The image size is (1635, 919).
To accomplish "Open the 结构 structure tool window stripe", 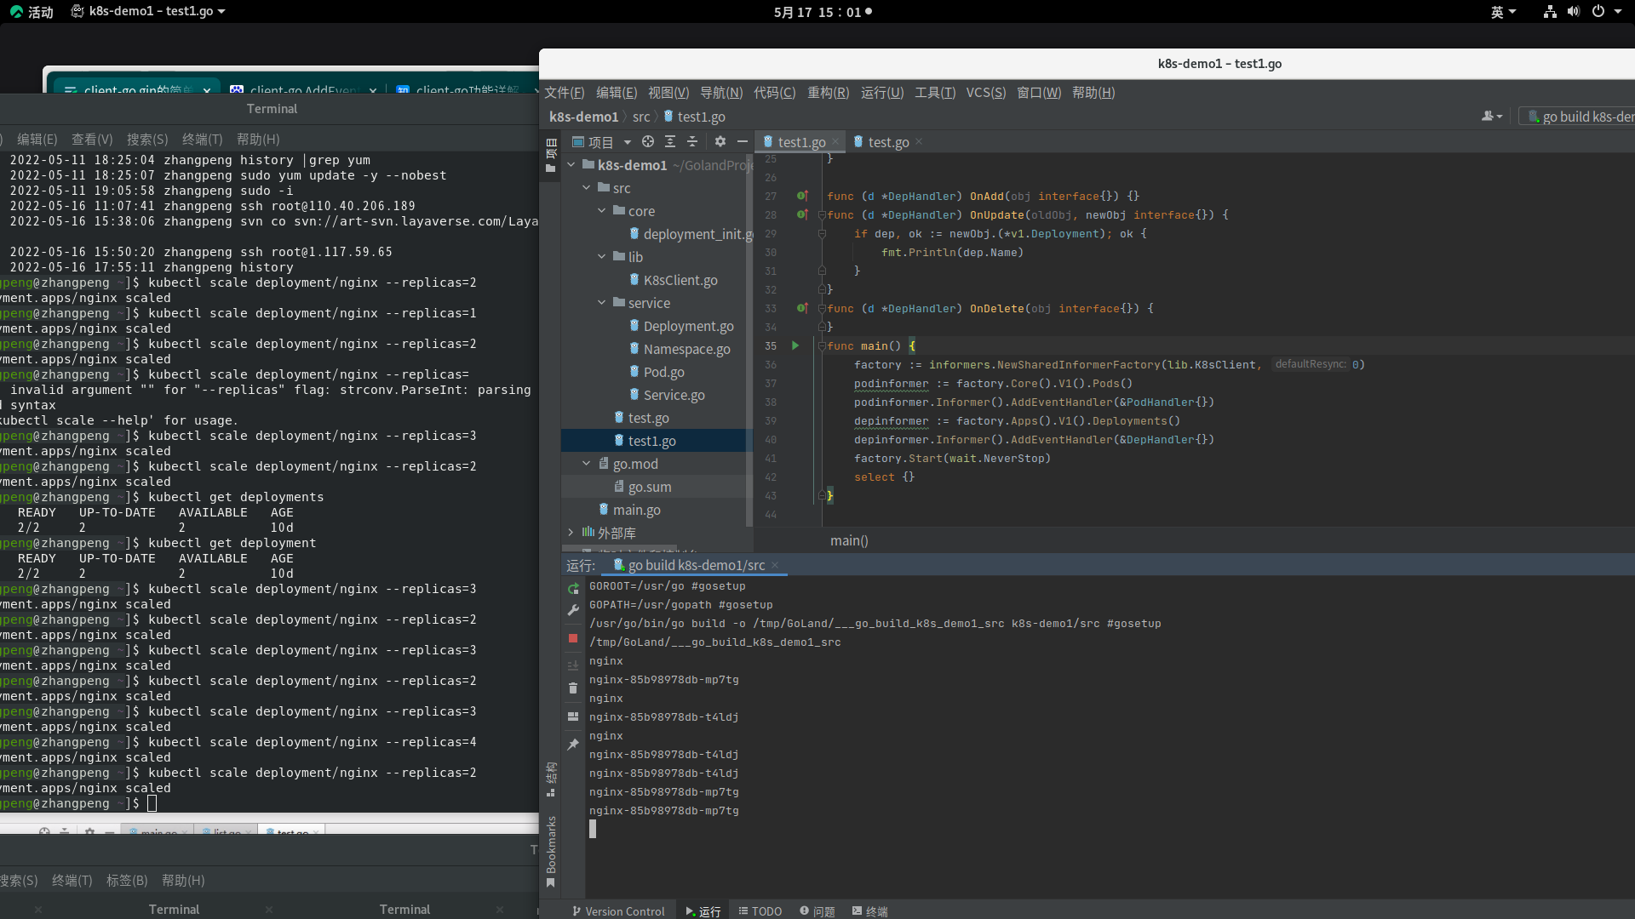I will pos(551,779).
